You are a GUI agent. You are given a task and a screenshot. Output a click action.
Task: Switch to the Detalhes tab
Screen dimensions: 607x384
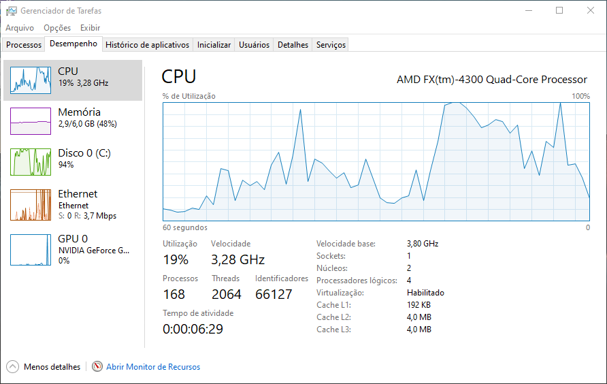[x=293, y=45]
